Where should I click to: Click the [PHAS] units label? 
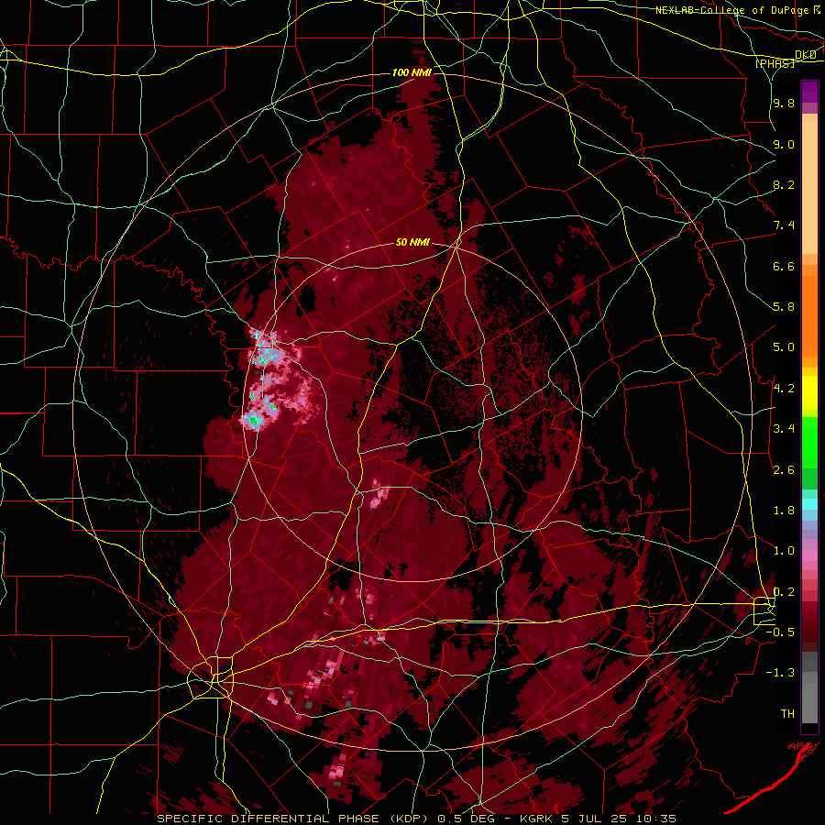click(775, 63)
